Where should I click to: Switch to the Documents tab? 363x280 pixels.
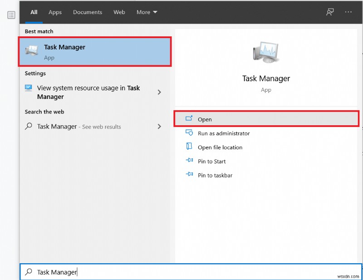(x=87, y=12)
